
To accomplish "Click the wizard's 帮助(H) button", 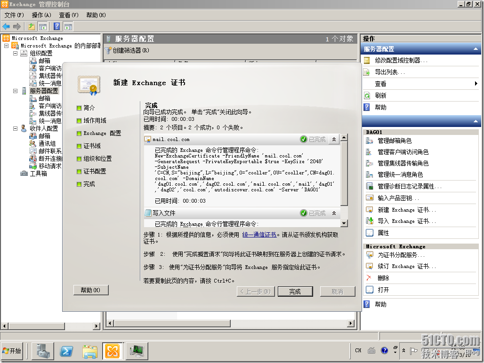I will coord(90,290).
